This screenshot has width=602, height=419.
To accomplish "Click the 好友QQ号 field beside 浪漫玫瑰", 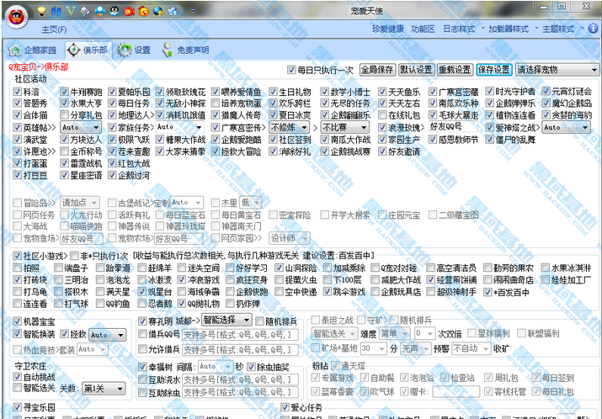I will [453, 127].
